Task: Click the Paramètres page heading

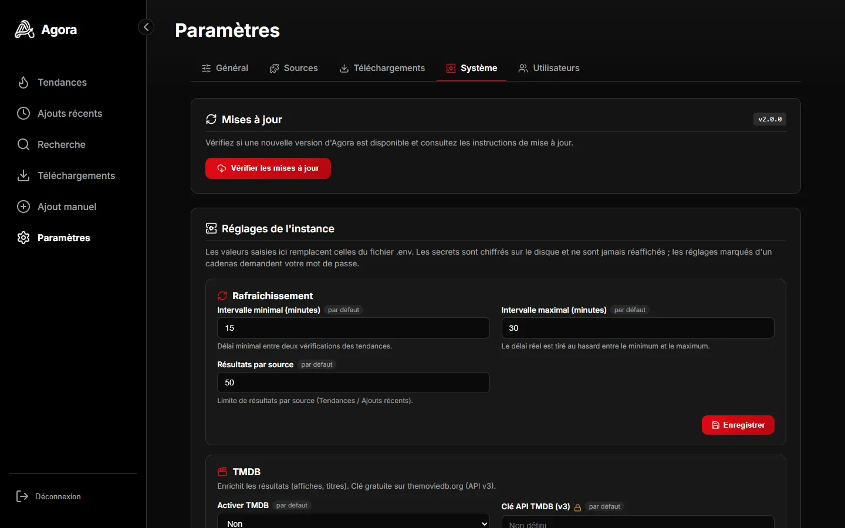Action: pos(227,31)
